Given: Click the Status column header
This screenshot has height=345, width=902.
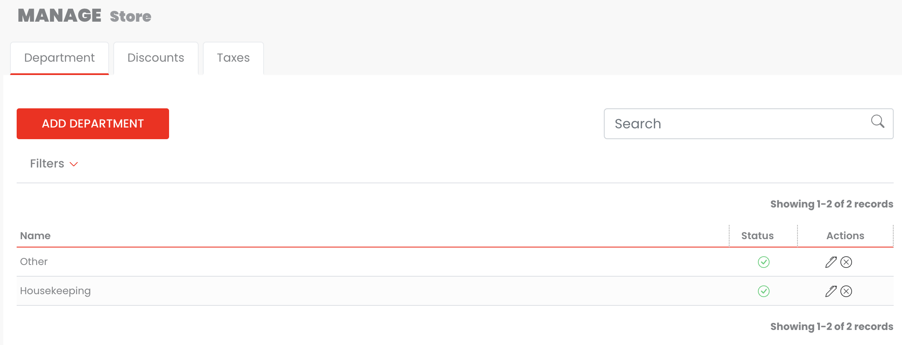Looking at the screenshot, I should click(x=757, y=236).
